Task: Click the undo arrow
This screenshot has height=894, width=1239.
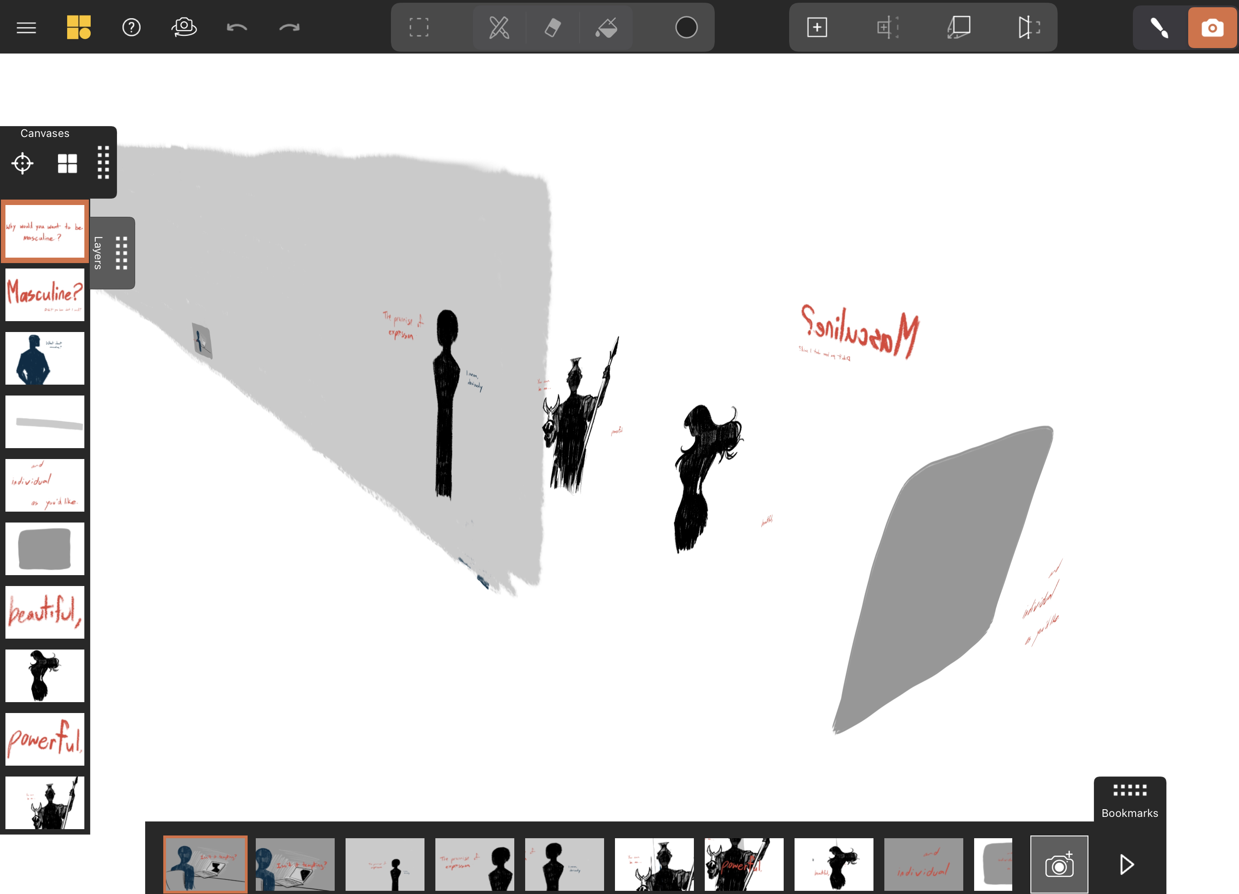Action: pyautogui.click(x=237, y=27)
